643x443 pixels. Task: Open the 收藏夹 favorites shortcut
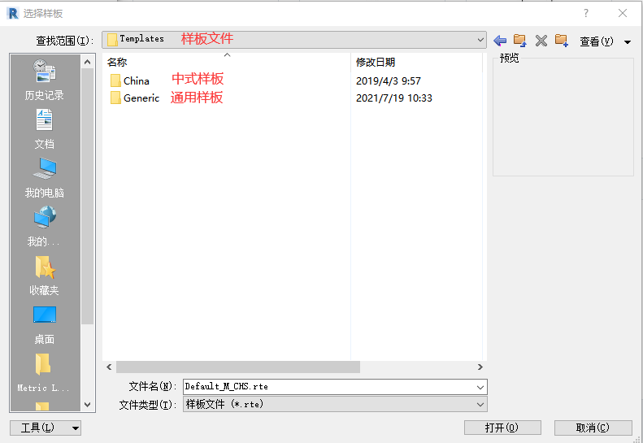(44, 276)
